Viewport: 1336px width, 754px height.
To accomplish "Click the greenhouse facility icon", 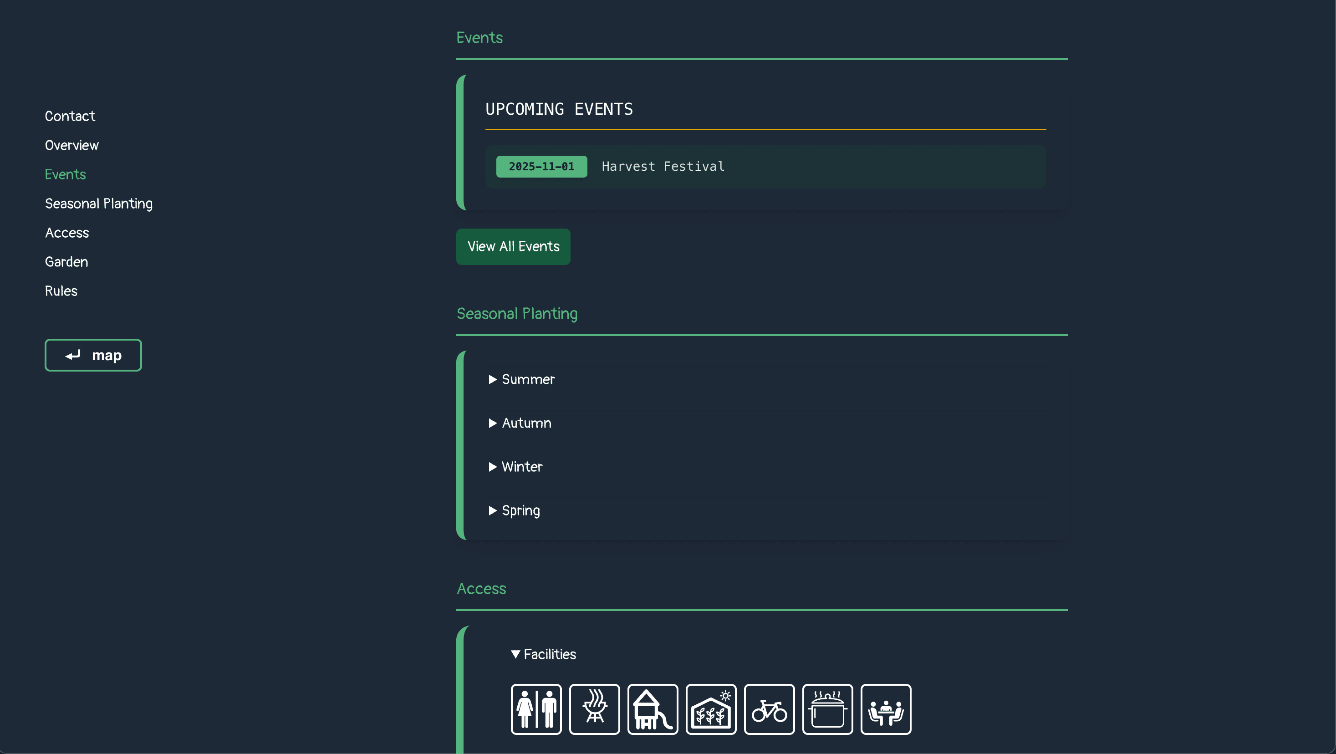I will pos(710,709).
